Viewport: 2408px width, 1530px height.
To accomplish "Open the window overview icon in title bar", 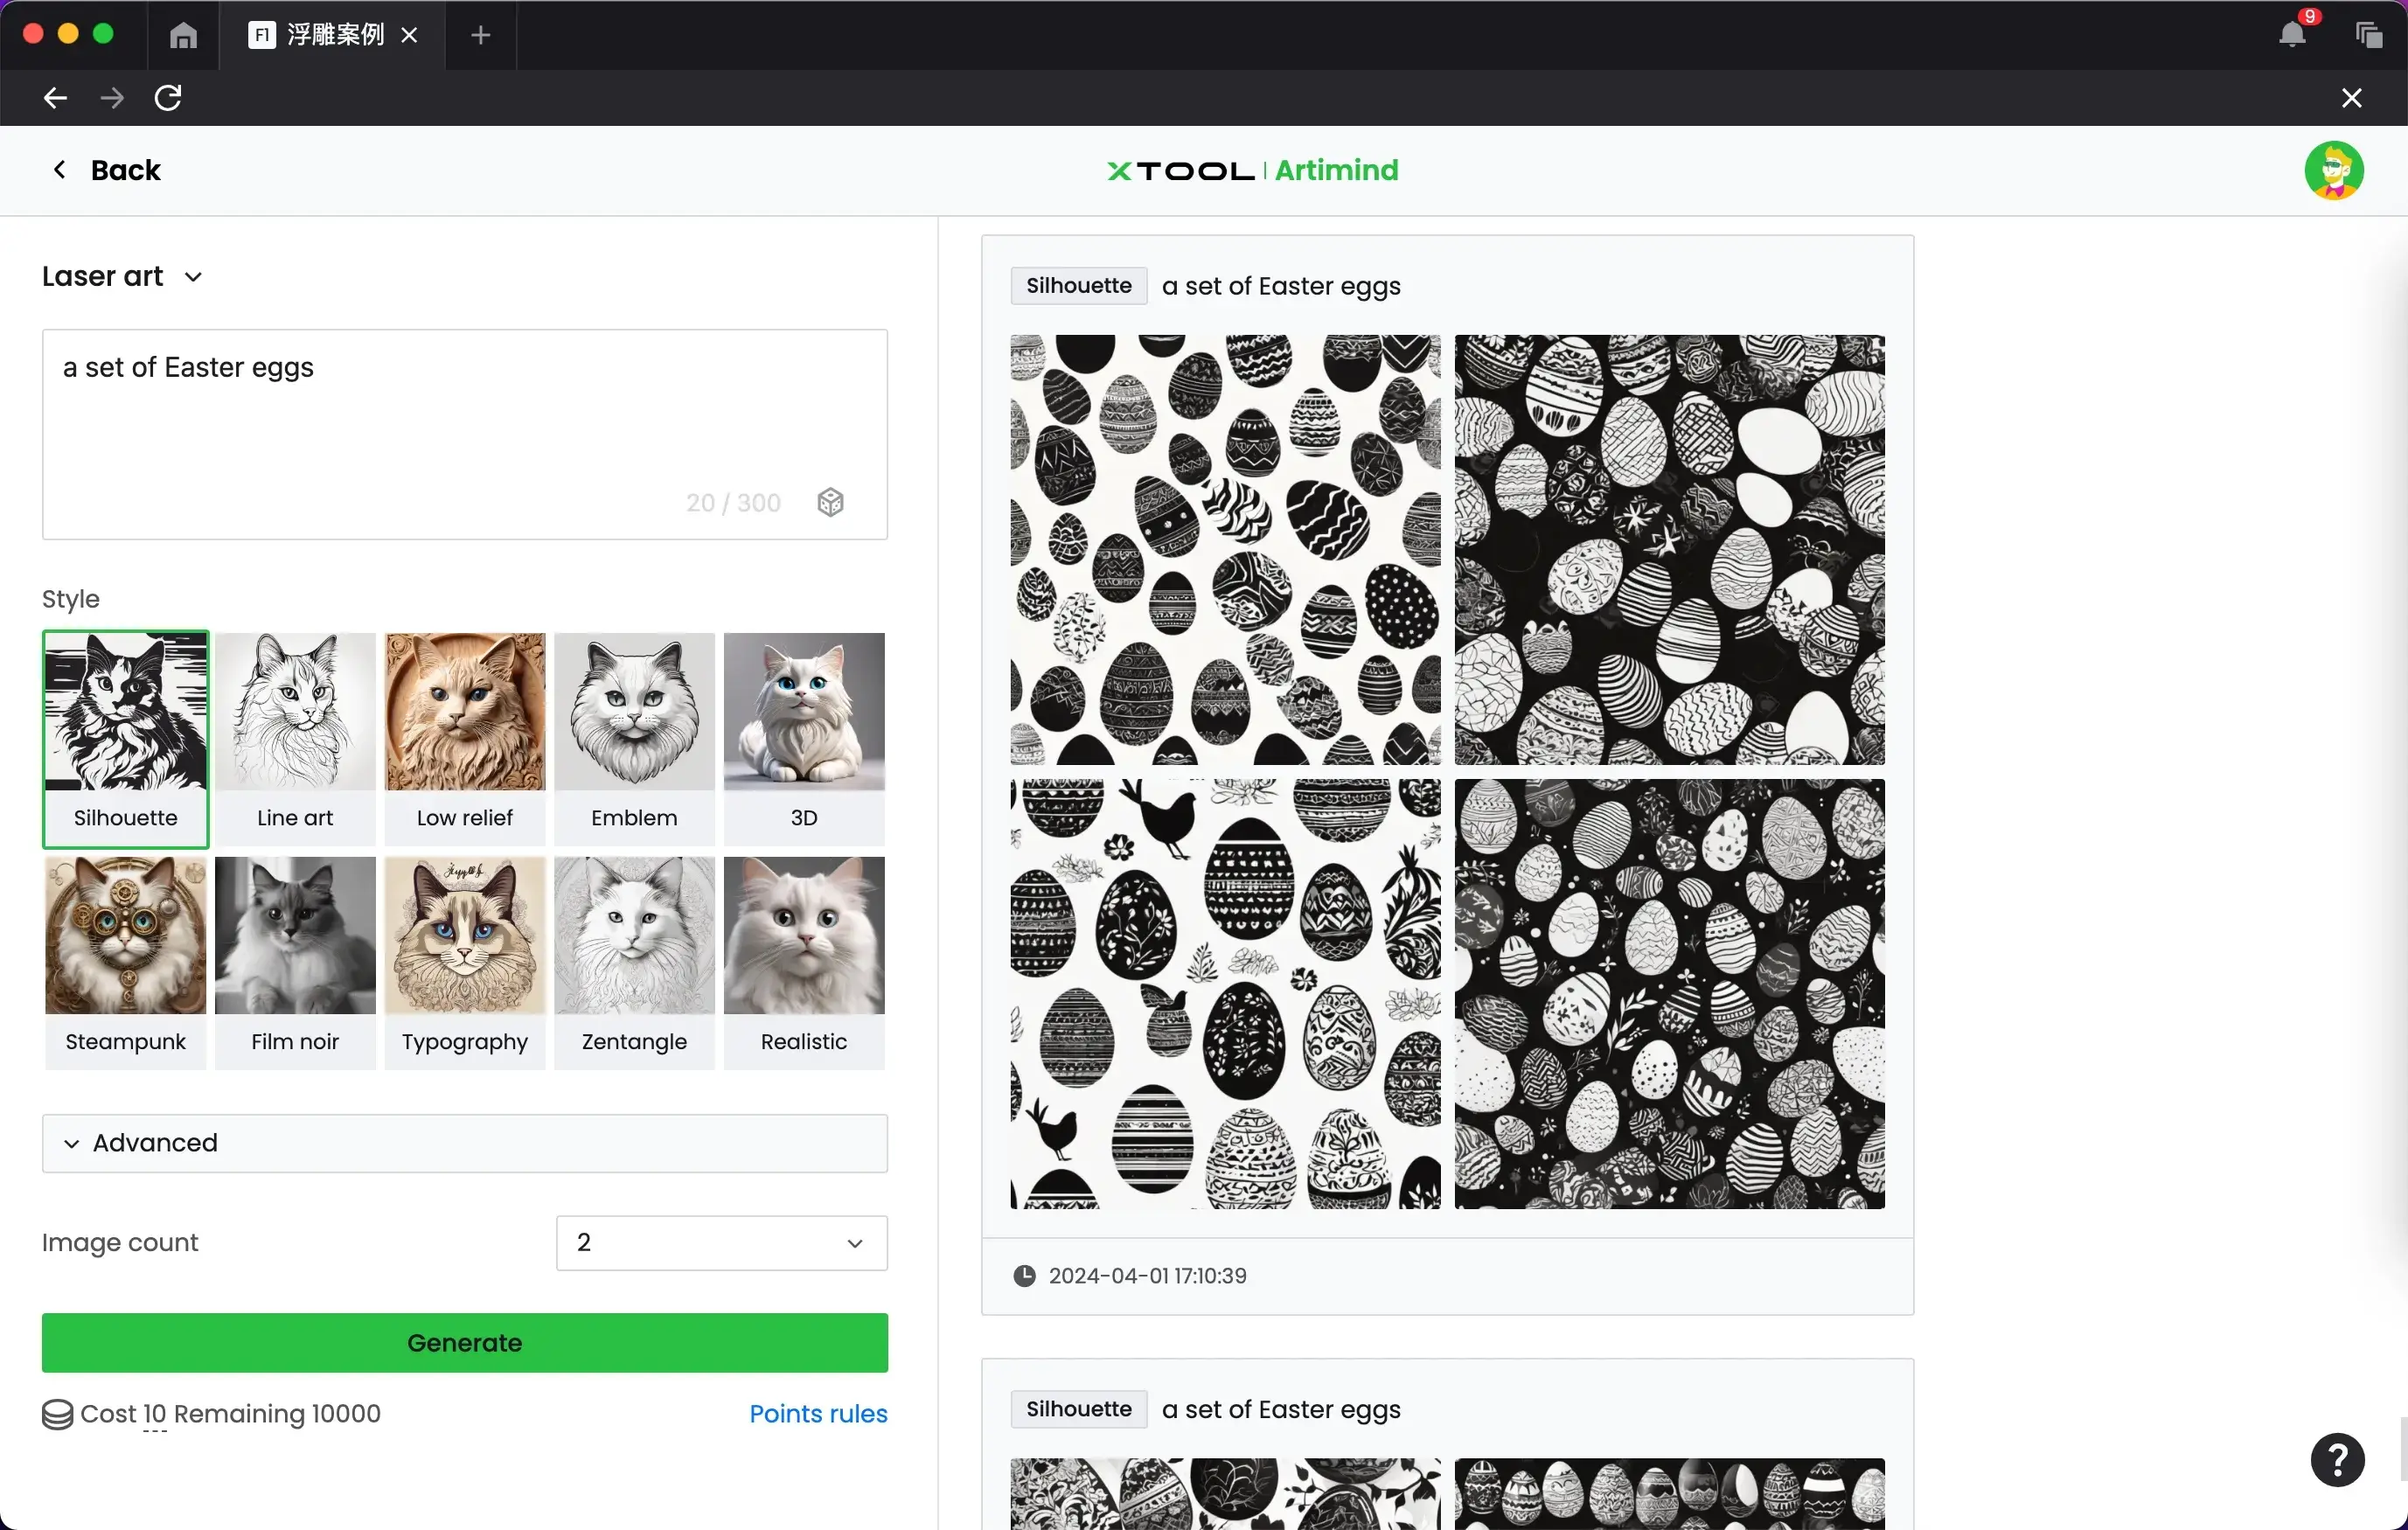I will [2368, 35].
